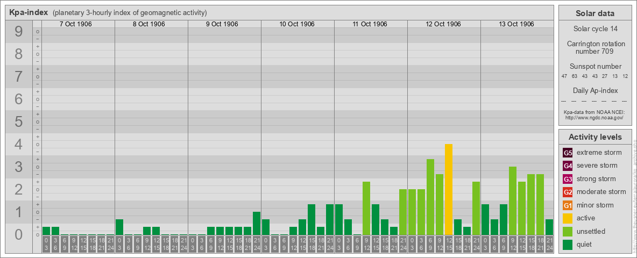The height and width of the screenshot is (258, 637).
Task: Click the 0-3 bar on 8 Oct 1906
Action: tap(119, 227)
